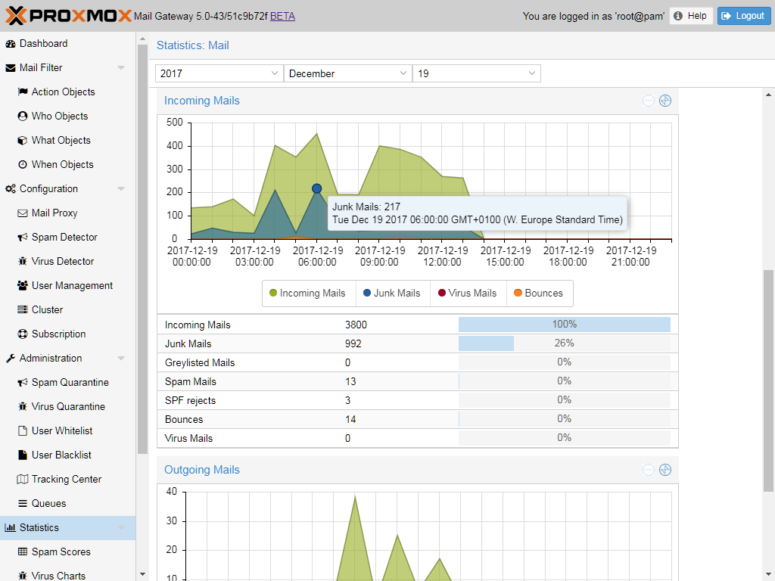Click the Junk Mails data point at 06:00

pos(316,188)
